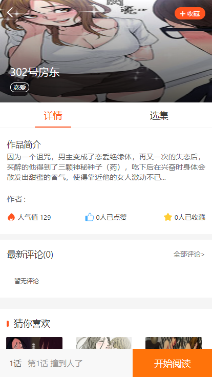212x377 pixels.
Task: Switch to the 选集 tab
Action: (159, 116)
